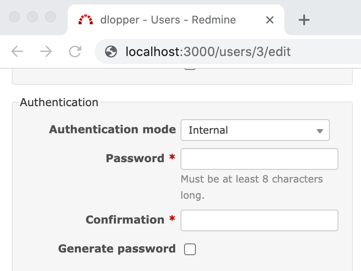The image size is (361, 271).
Task: Click the Generate password label
Action: (x=117, y=249)
